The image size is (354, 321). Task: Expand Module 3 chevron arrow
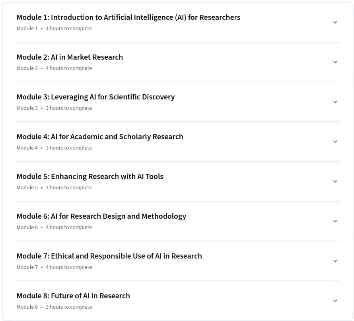click(x=335, y=101)
